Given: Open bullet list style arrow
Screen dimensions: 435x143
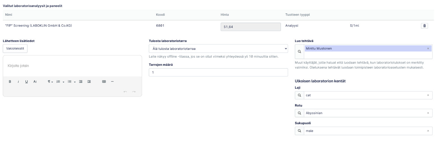Looking at the screenshot, I should (75, 82).
